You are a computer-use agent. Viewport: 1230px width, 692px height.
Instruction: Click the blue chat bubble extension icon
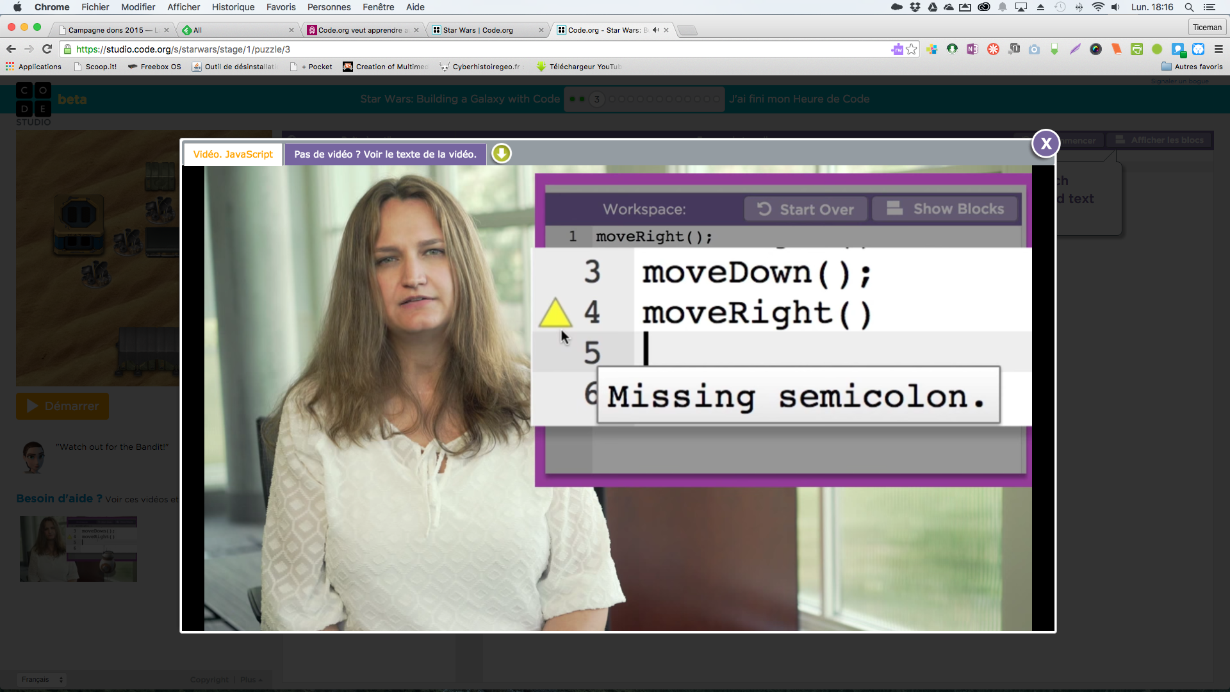[1177, 49]
